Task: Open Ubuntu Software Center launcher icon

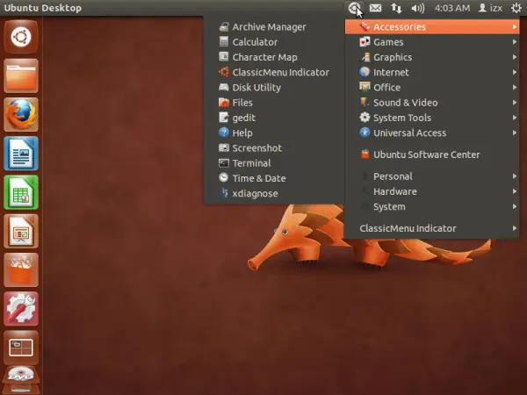Action: (x=21, y=270)
